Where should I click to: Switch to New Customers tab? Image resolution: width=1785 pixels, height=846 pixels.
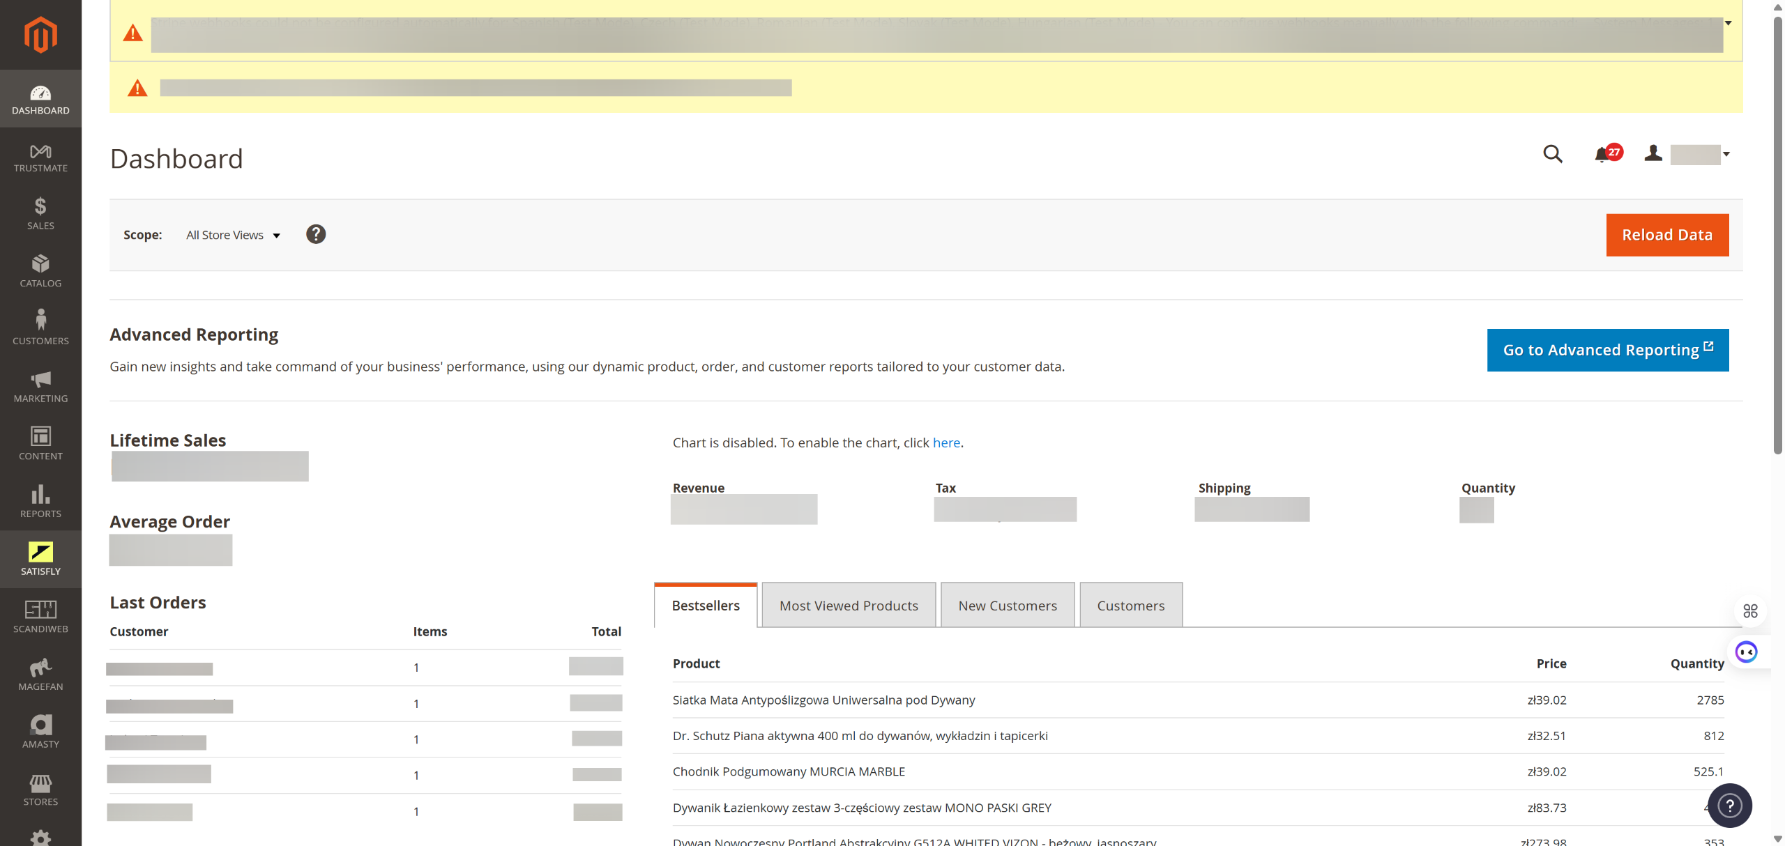pos(1007,606)
